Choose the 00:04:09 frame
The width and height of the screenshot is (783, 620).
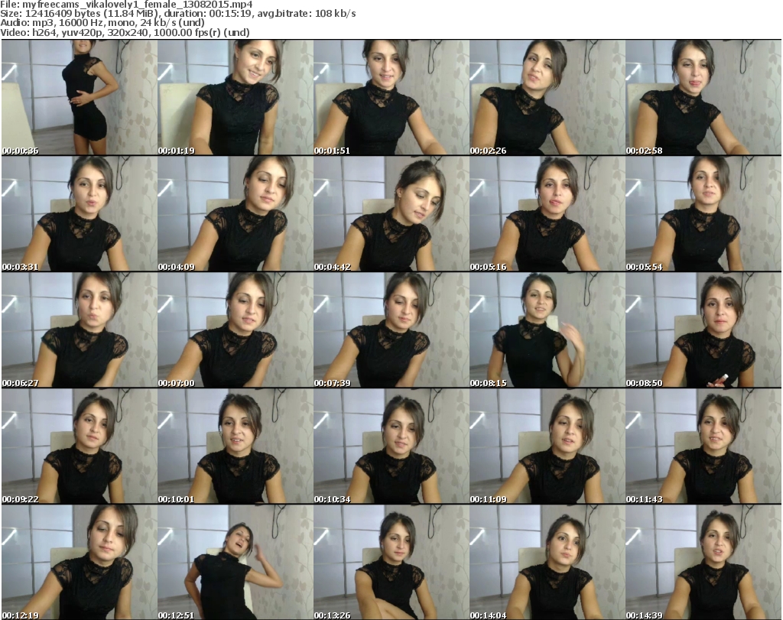click(x=236, y=213)
